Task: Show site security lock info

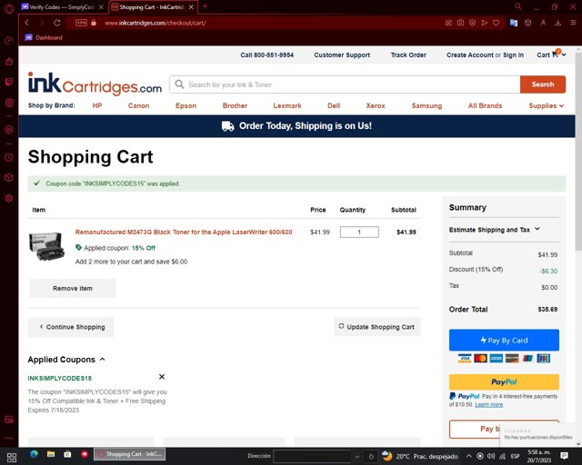Action: click(94, 23)
